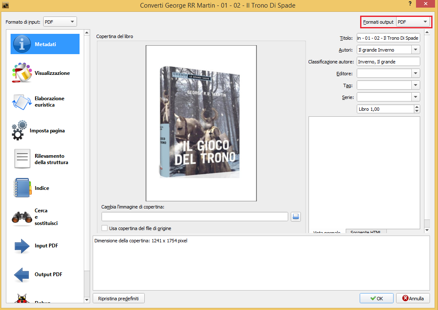Click the Autori text field
Viewport: 438px width, 310px height.
click(x=384, y=50)
